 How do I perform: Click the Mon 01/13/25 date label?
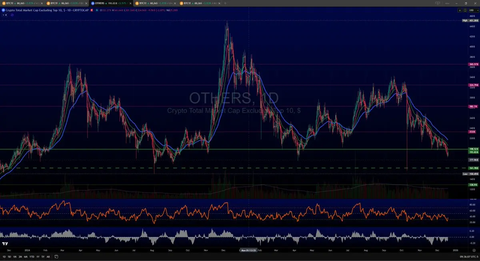[x=249, y=250]
